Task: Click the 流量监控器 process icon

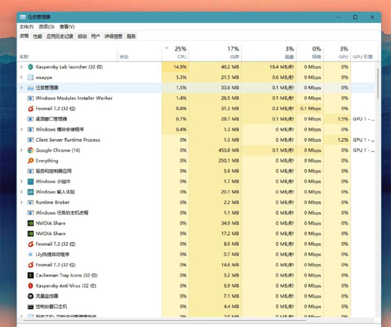Action: (30, 297)
